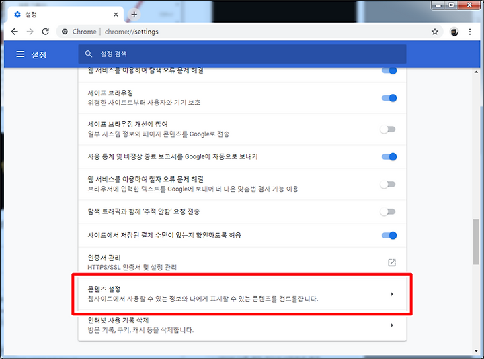
Task: Click the scrollbar up arrow
Action: click(476, 72)
